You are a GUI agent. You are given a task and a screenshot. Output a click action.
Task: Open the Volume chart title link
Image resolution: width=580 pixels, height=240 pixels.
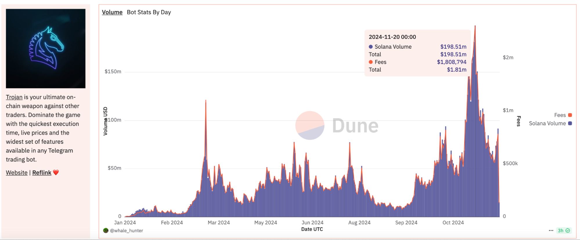pyautogui.click(x=112, y=12)
